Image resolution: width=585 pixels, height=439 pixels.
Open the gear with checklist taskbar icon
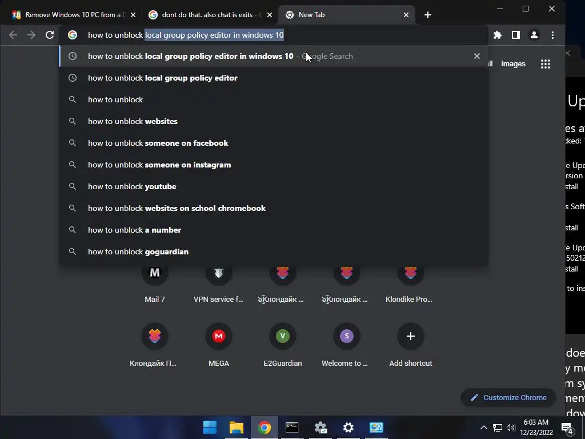click(320, 428)
